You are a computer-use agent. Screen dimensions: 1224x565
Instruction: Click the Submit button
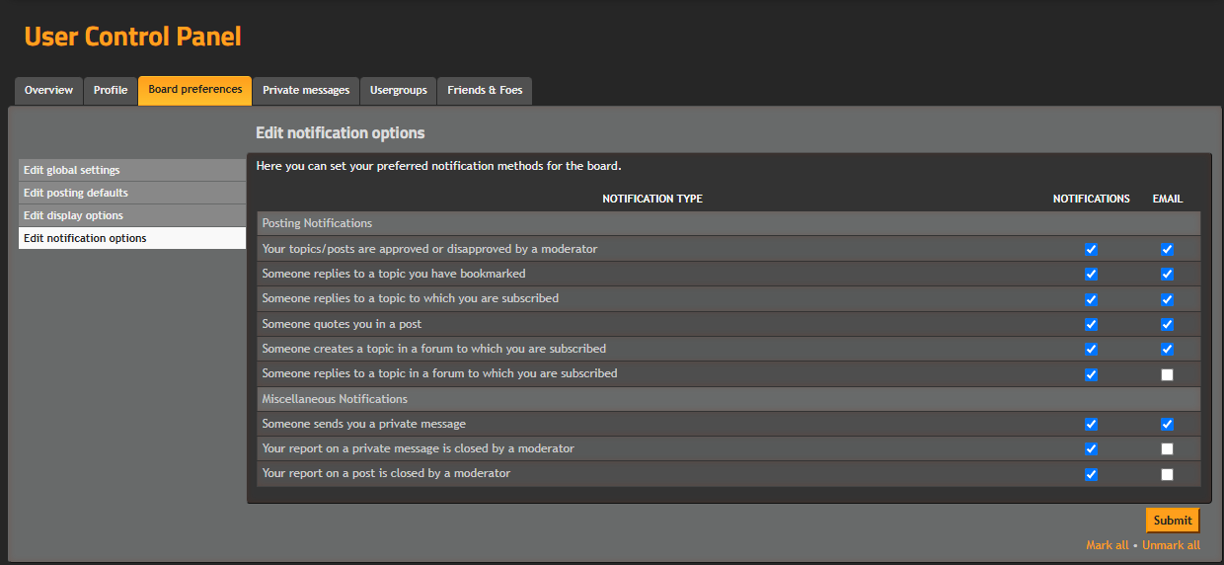[1173, 521]
